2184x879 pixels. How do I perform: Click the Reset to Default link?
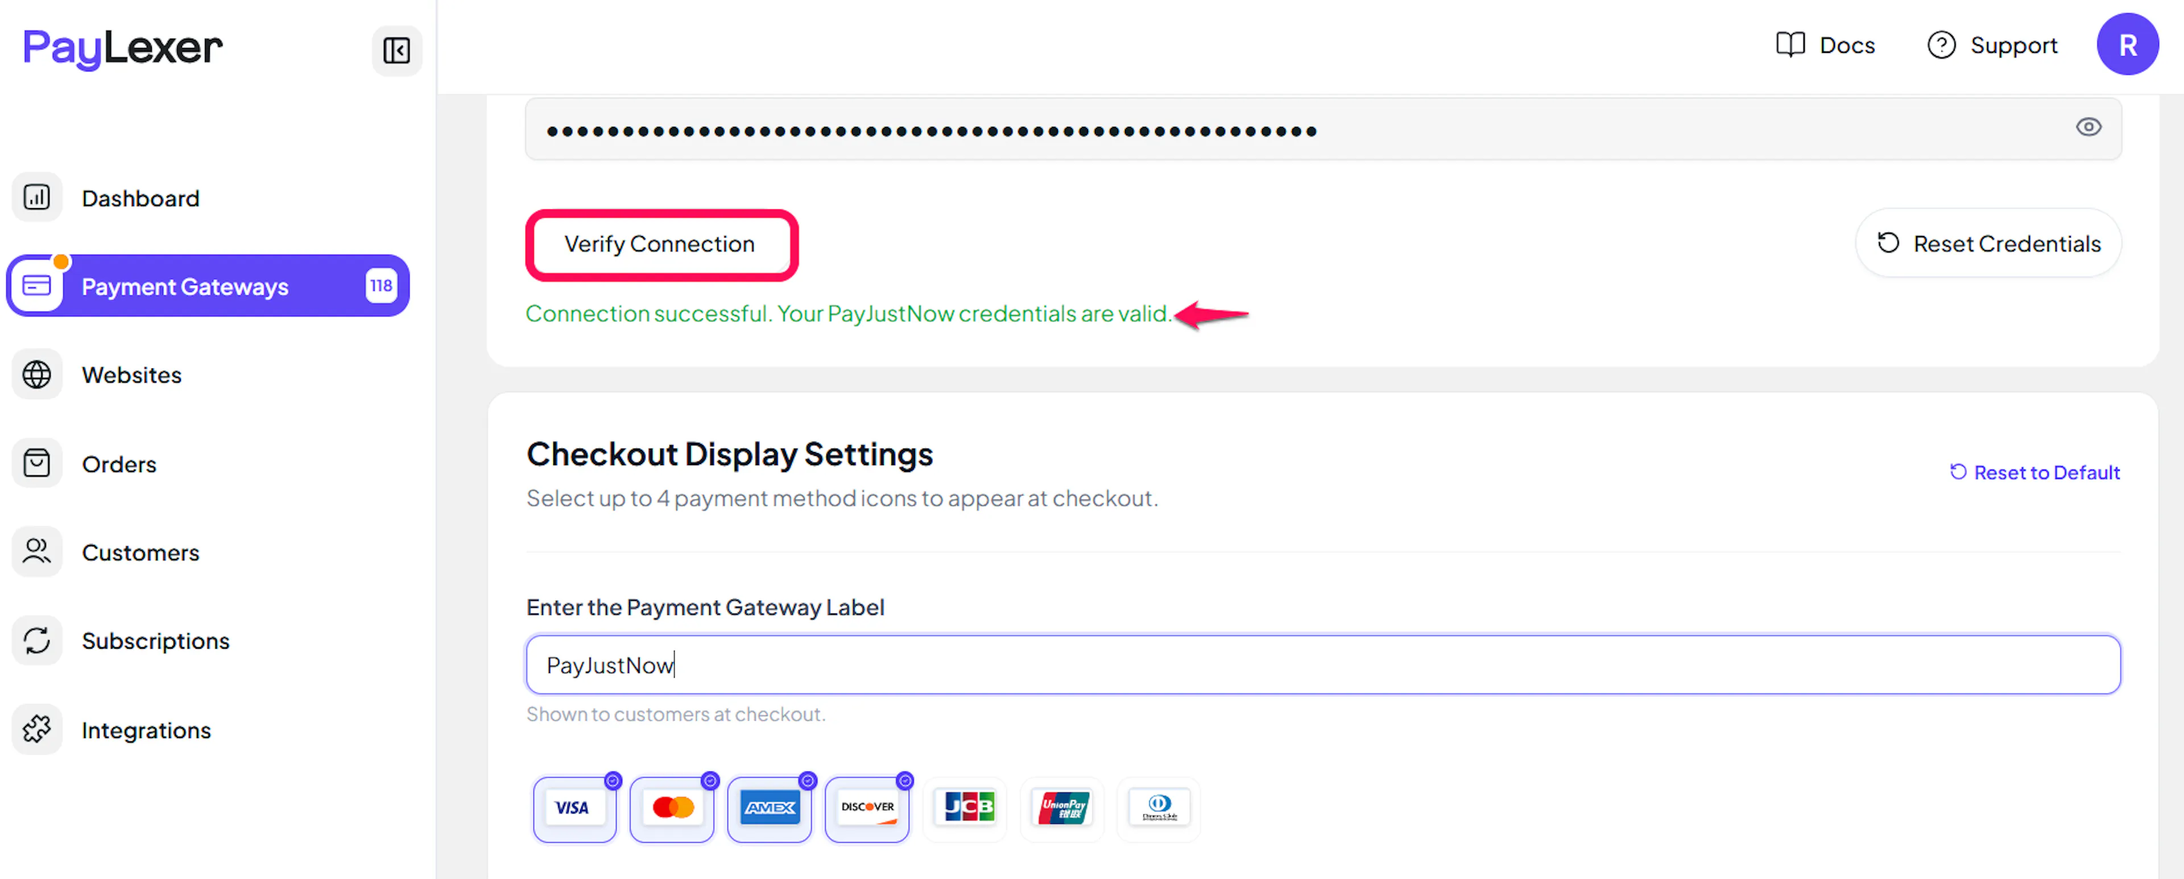[2035, 472]
